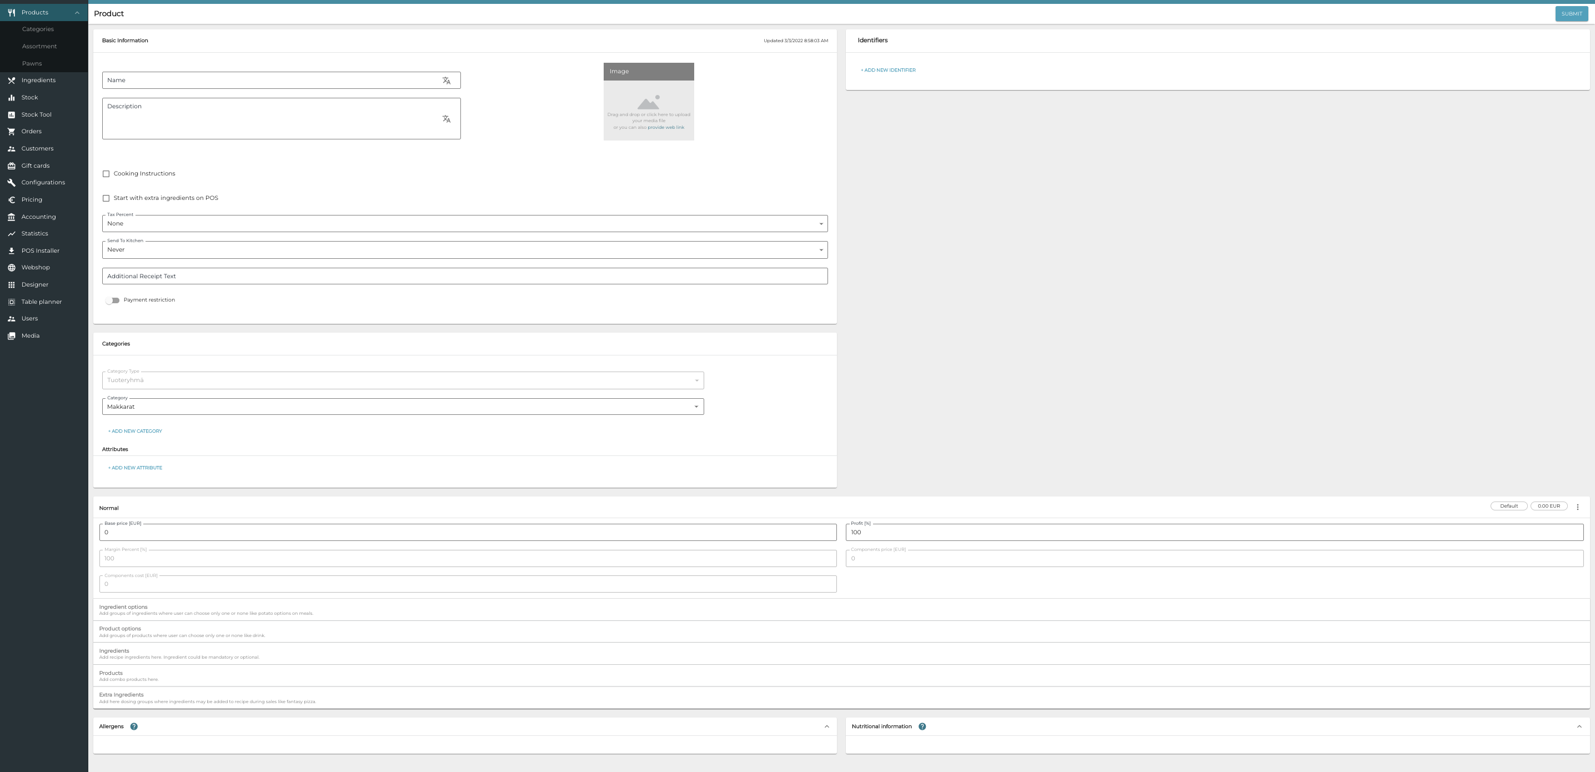Open Stock Tool from sidebar
The width and height of the screenshot is (1595, 772).
pos(36,114)
